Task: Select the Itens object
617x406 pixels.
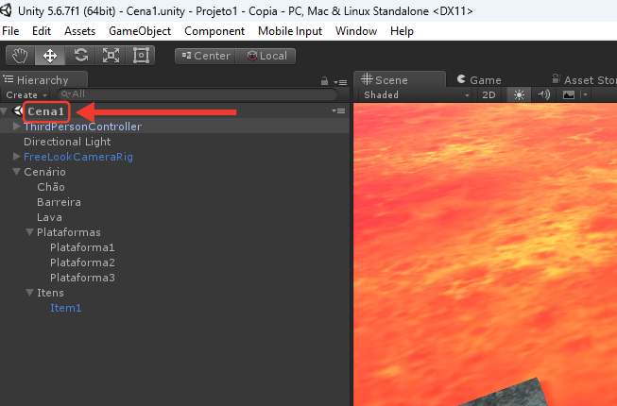Action: click(x=50, y=293)
